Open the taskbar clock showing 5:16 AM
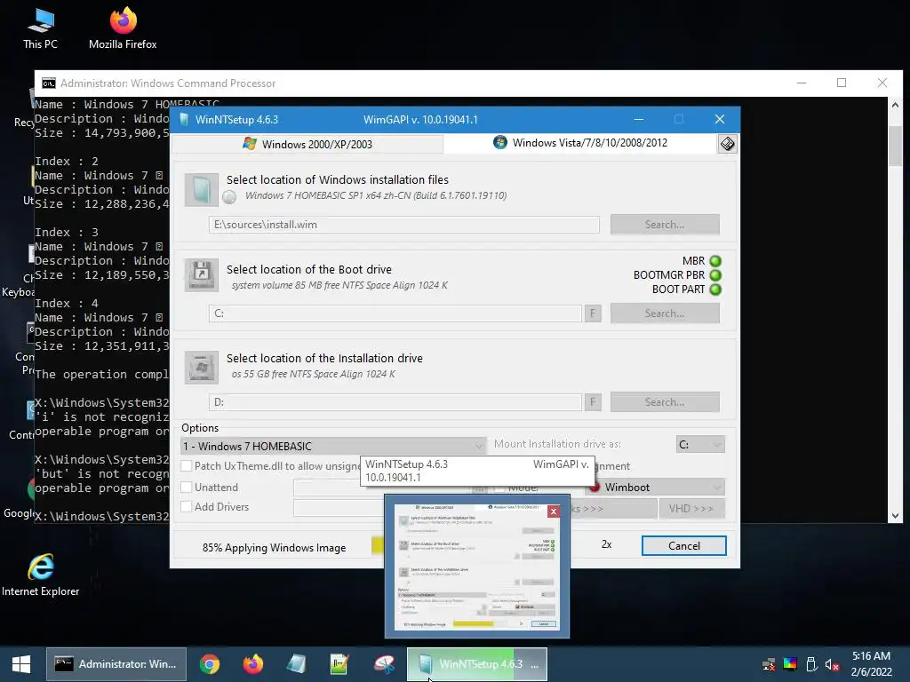This screenshot has height=682, width=910. [871, 664]
